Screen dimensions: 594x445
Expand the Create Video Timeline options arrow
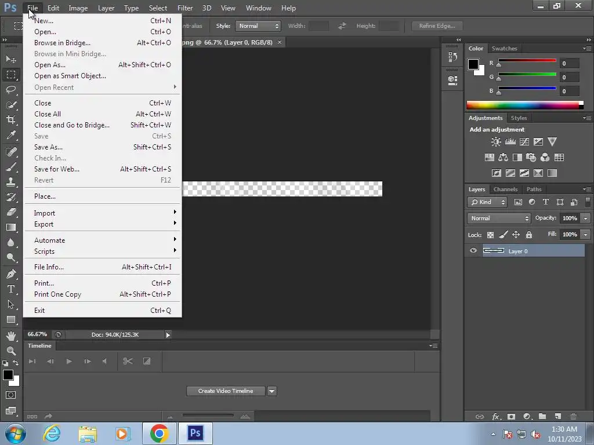point(272,391)
